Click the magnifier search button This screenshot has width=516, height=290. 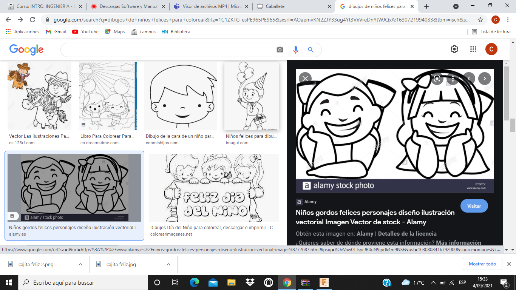(311, 50)
